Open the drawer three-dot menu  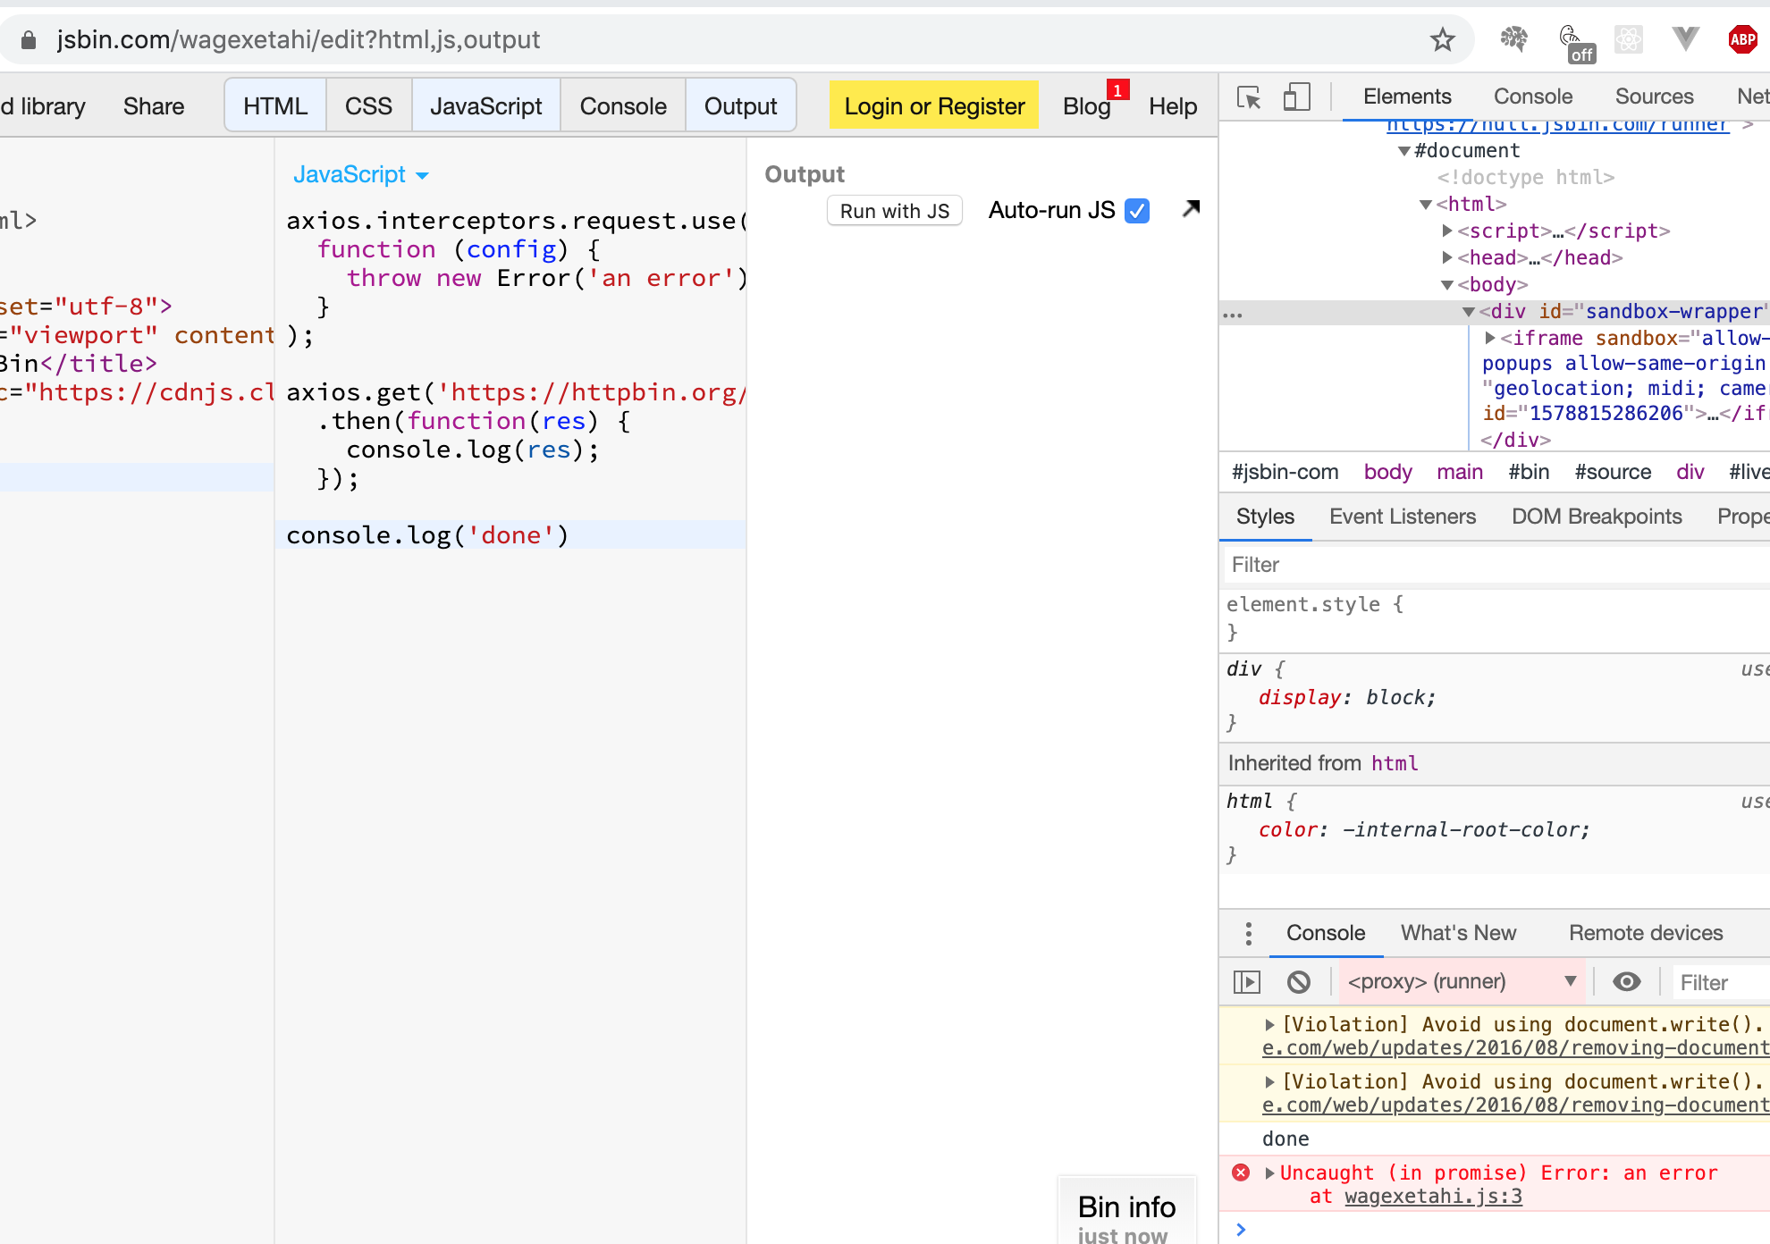pyautogui.click(x=1249, y=933)
